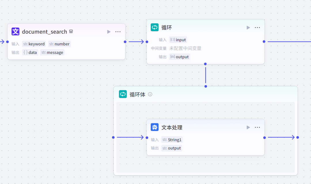Click the 未配置中间变量 placeholder text
The width and height of the screenshot is (311, 184).
coord(185,48)
